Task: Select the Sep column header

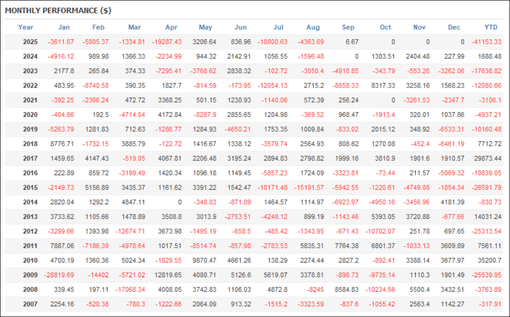Action: point(348,27)
